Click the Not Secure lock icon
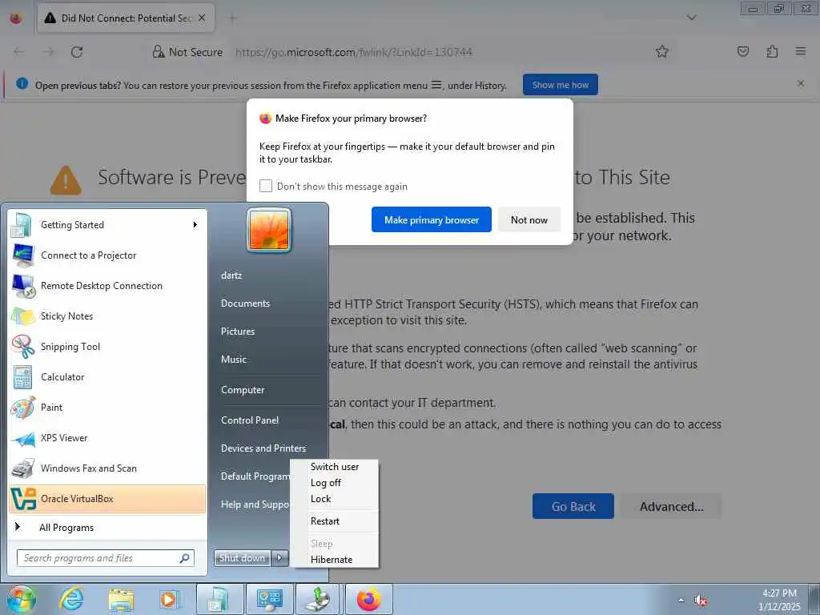 click(158, 51)
